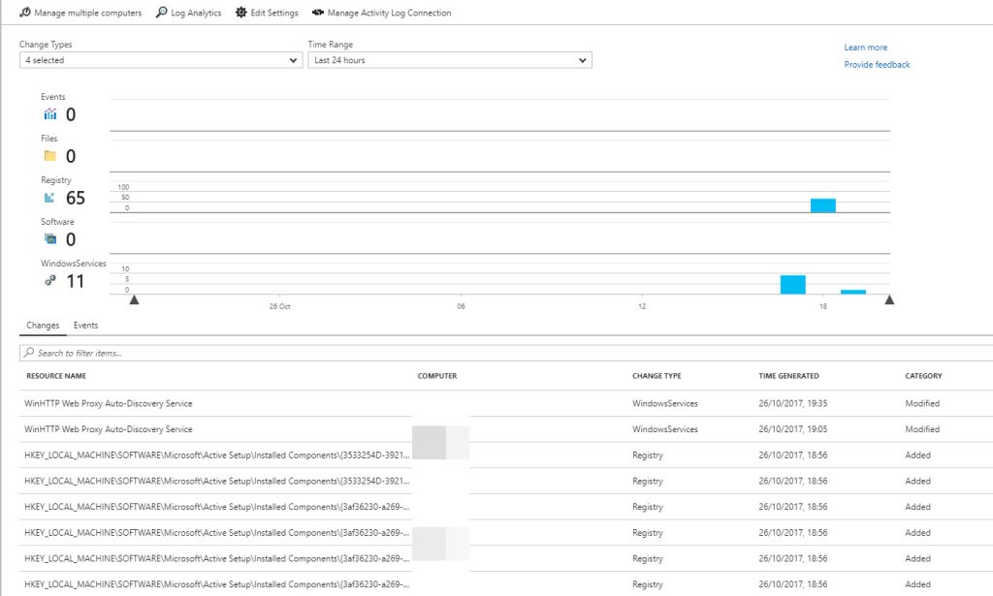This screenshot has height=596, width=993.
Task: Select the Changes tab
Action: 42,325
